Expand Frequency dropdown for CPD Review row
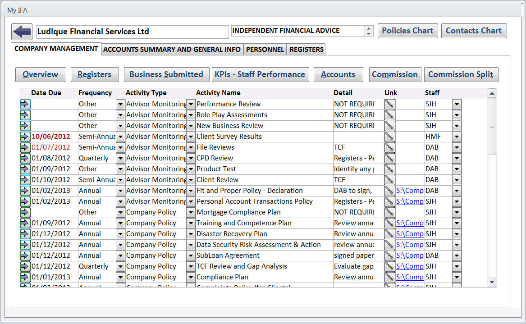Image resolution: width=526 pixels, height=324 pixels. pyautogui.click(x=120, y=158)
